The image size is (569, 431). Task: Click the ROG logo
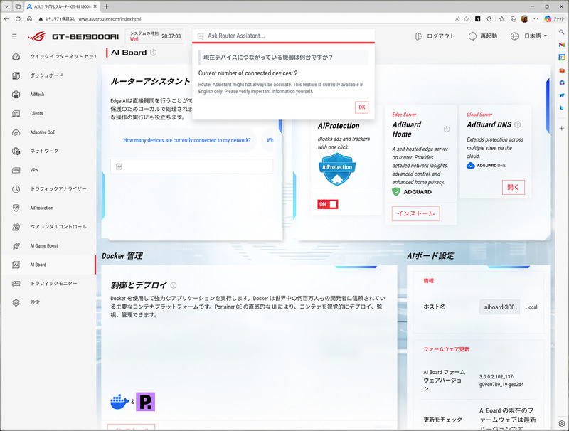(x=37, y=36)
